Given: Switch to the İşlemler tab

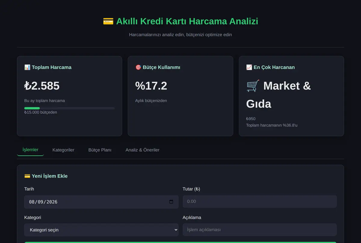Looking at the screenshot, I should click(x=30, y=150).
